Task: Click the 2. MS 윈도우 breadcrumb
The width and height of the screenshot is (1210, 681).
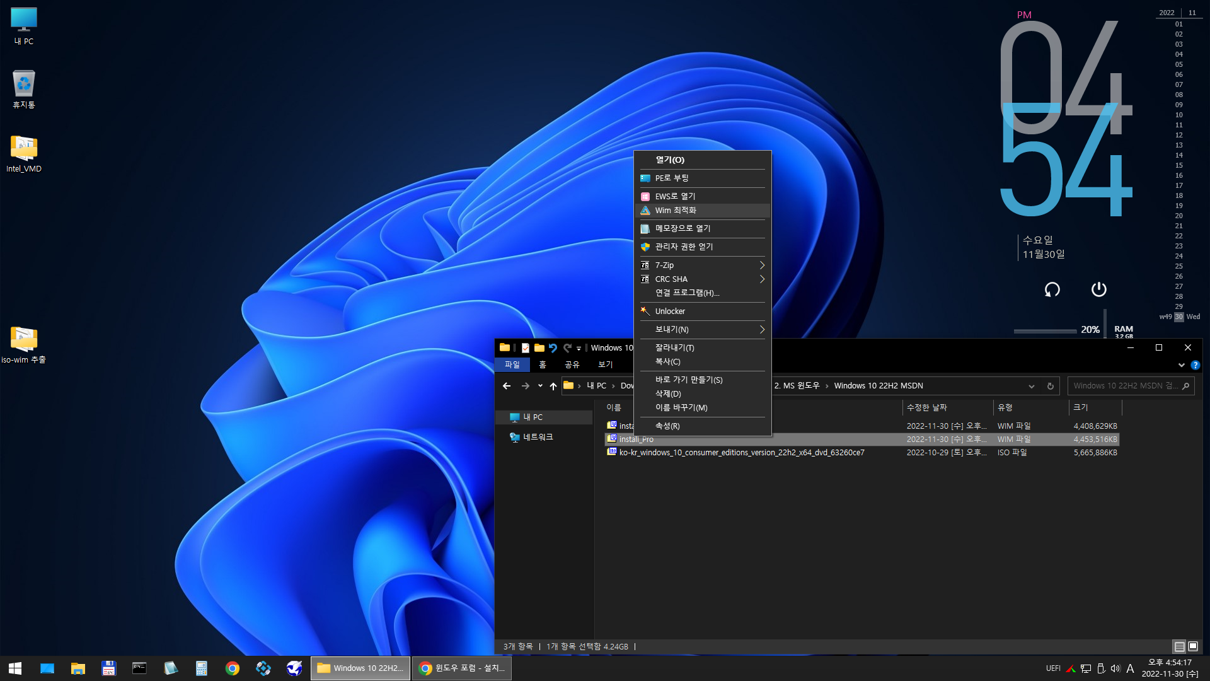Action: click(797, 386)
